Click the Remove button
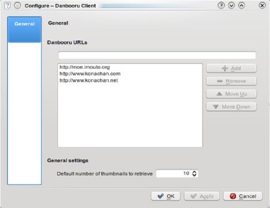This screenshot has height=208, width=270. point(231,81)
